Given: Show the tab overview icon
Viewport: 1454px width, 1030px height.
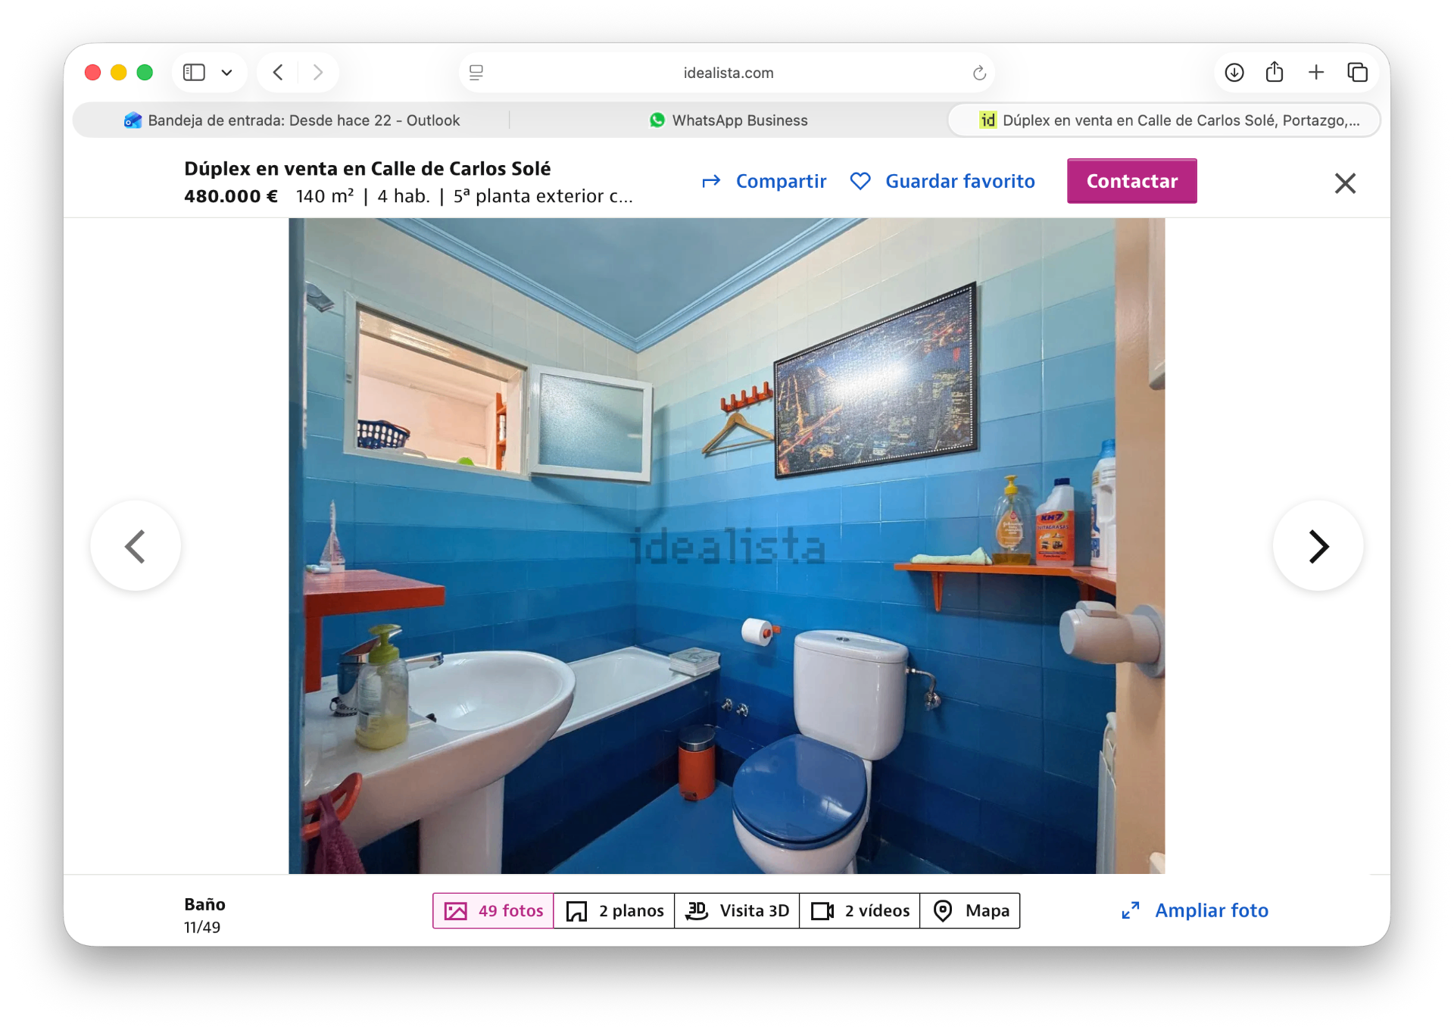Looking at the screenshot, I should (x=1357, y=73).
